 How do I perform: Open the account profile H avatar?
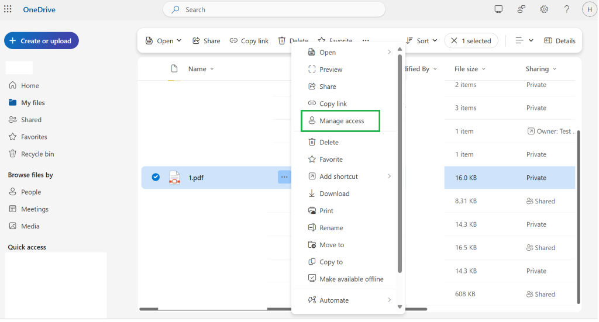[590, 9]
